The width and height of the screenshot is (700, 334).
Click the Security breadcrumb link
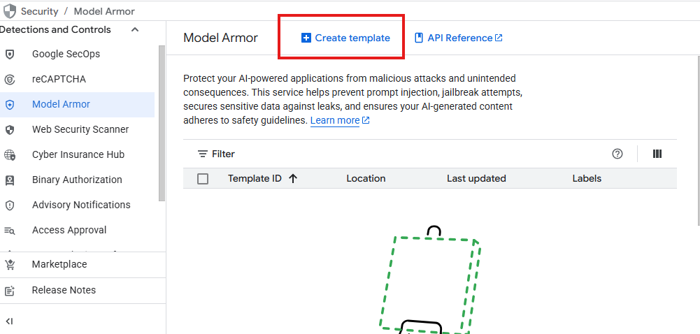pyautogui.click(x=40, y=12)
